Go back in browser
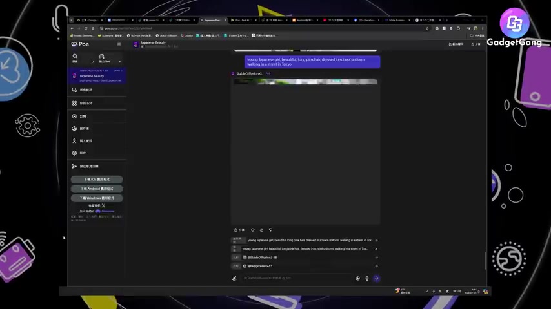Viewport: 551px width, 309px height. click(72, 28)
